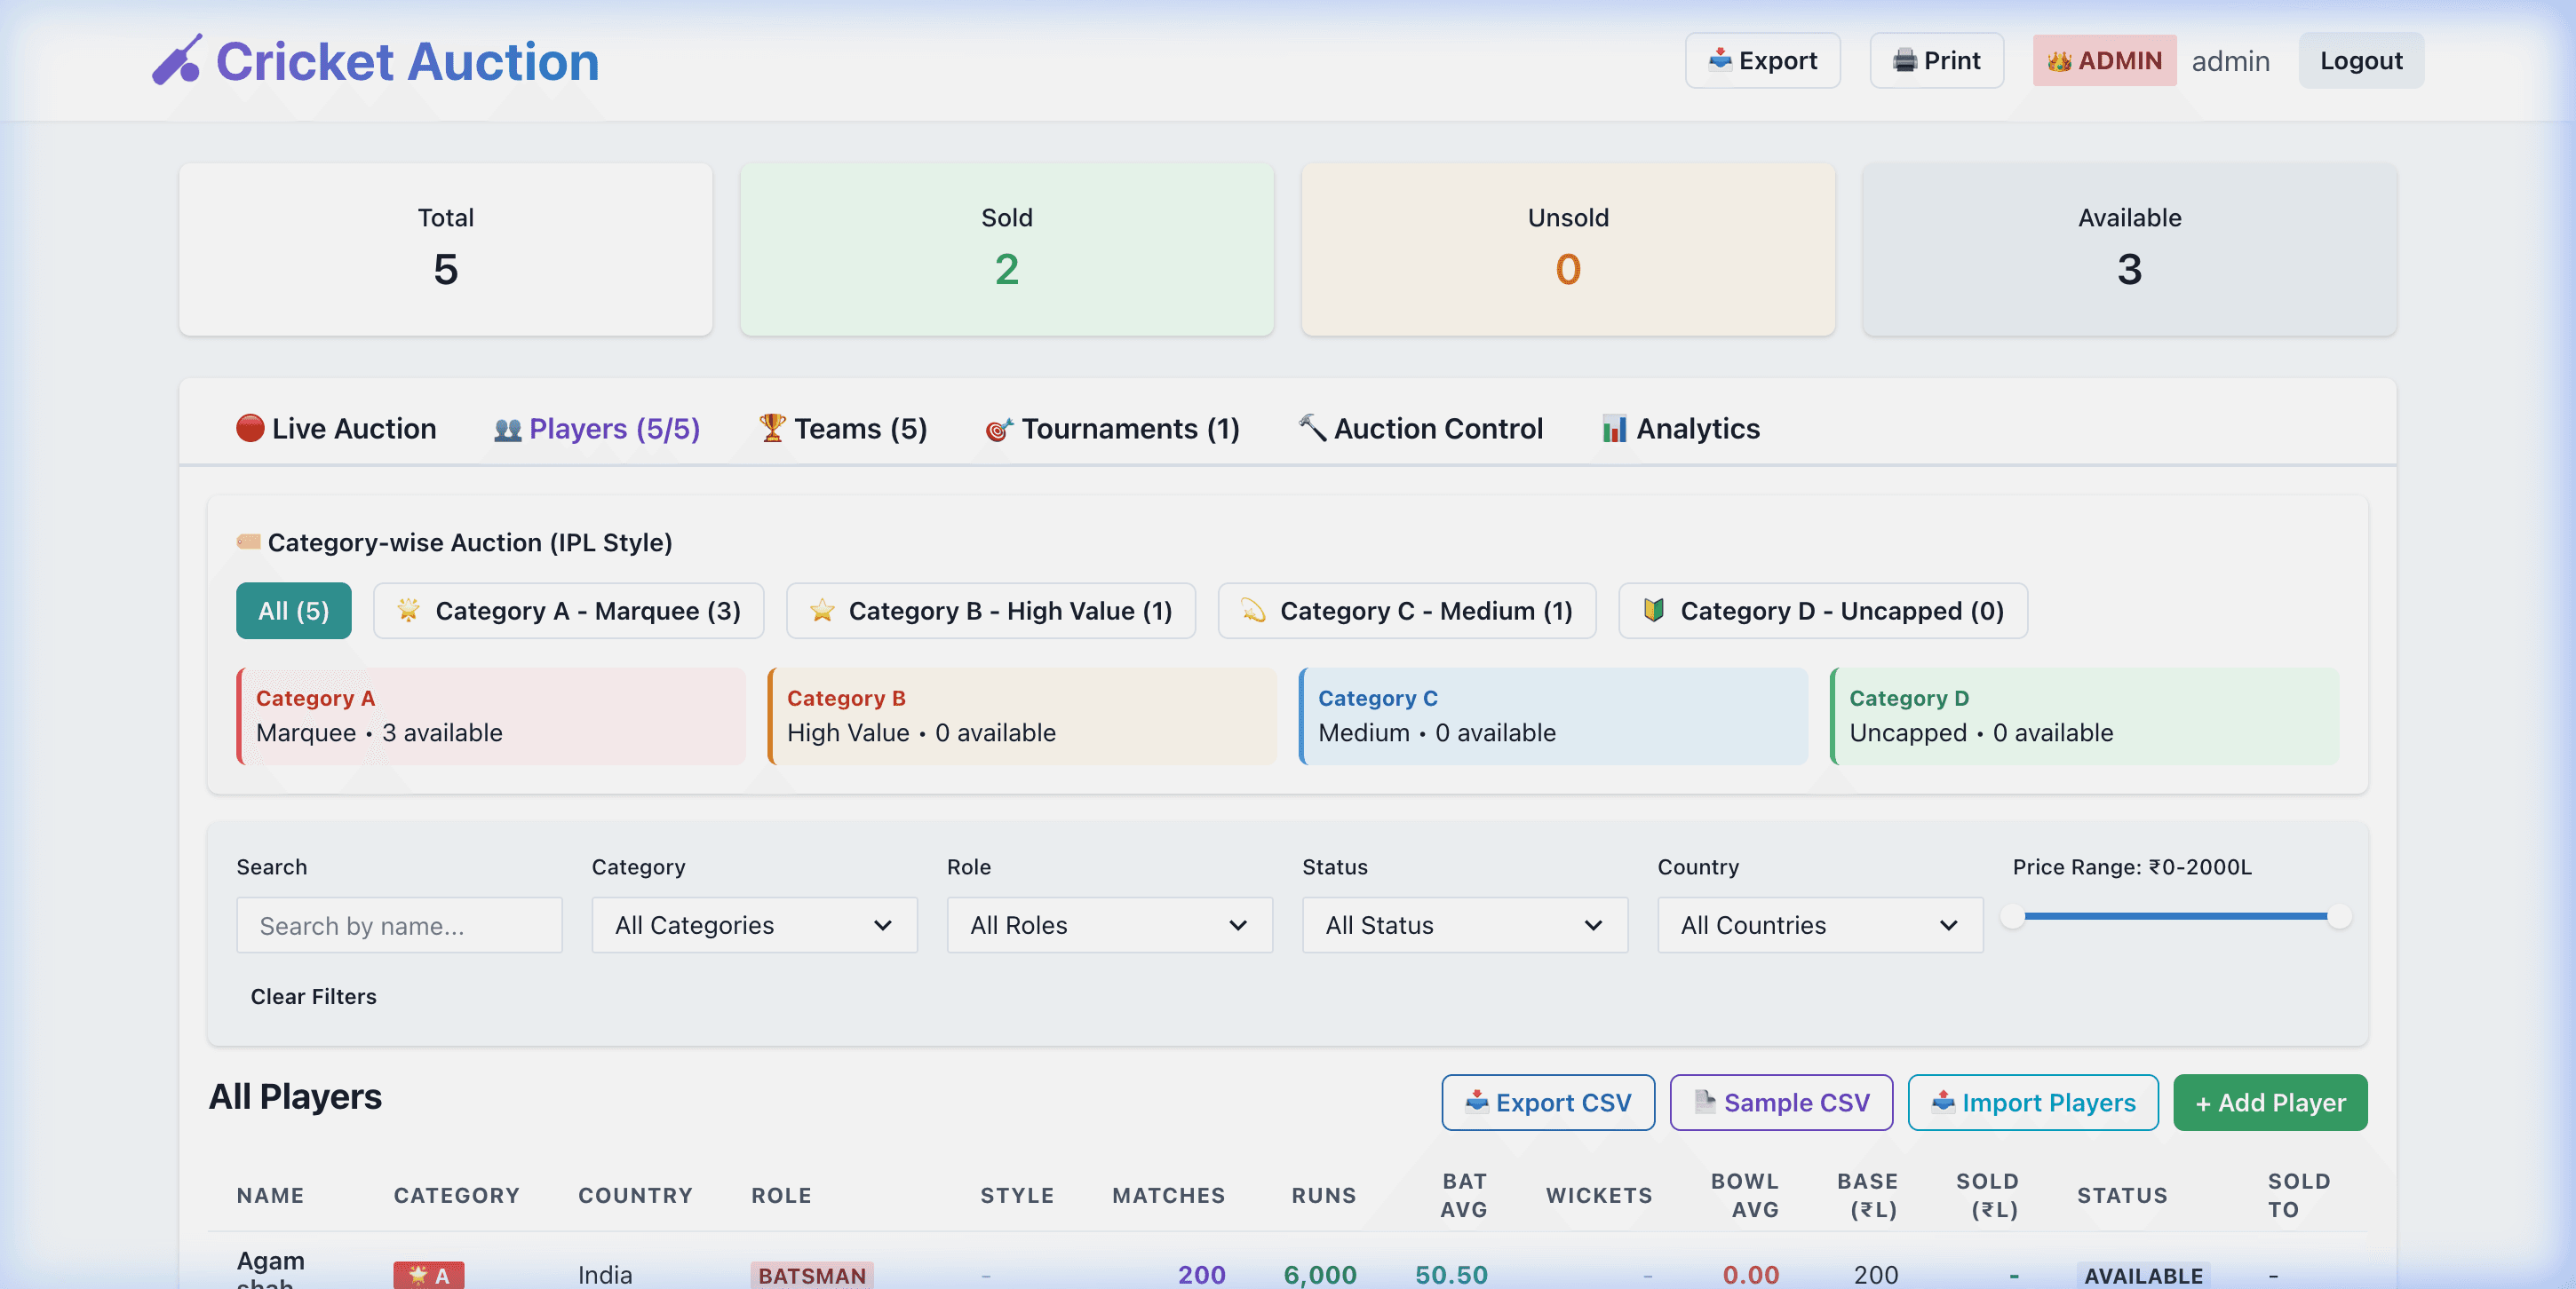Click the Available stat card
Image resolution: width=2576 pixels, height=1289 pixels.
[x=2129, y=249]
